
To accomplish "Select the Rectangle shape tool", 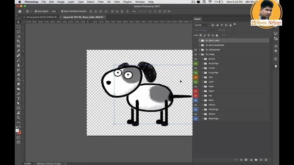I will pos(18,108).
